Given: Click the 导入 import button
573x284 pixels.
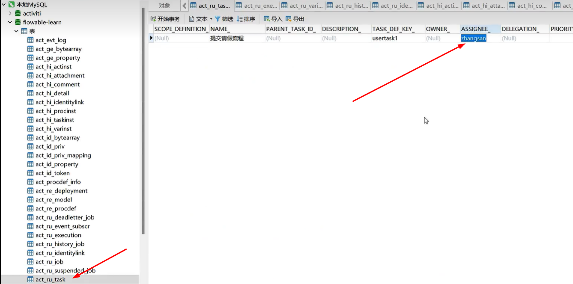Looking at the screenshot, I should (x=273, y=19).
